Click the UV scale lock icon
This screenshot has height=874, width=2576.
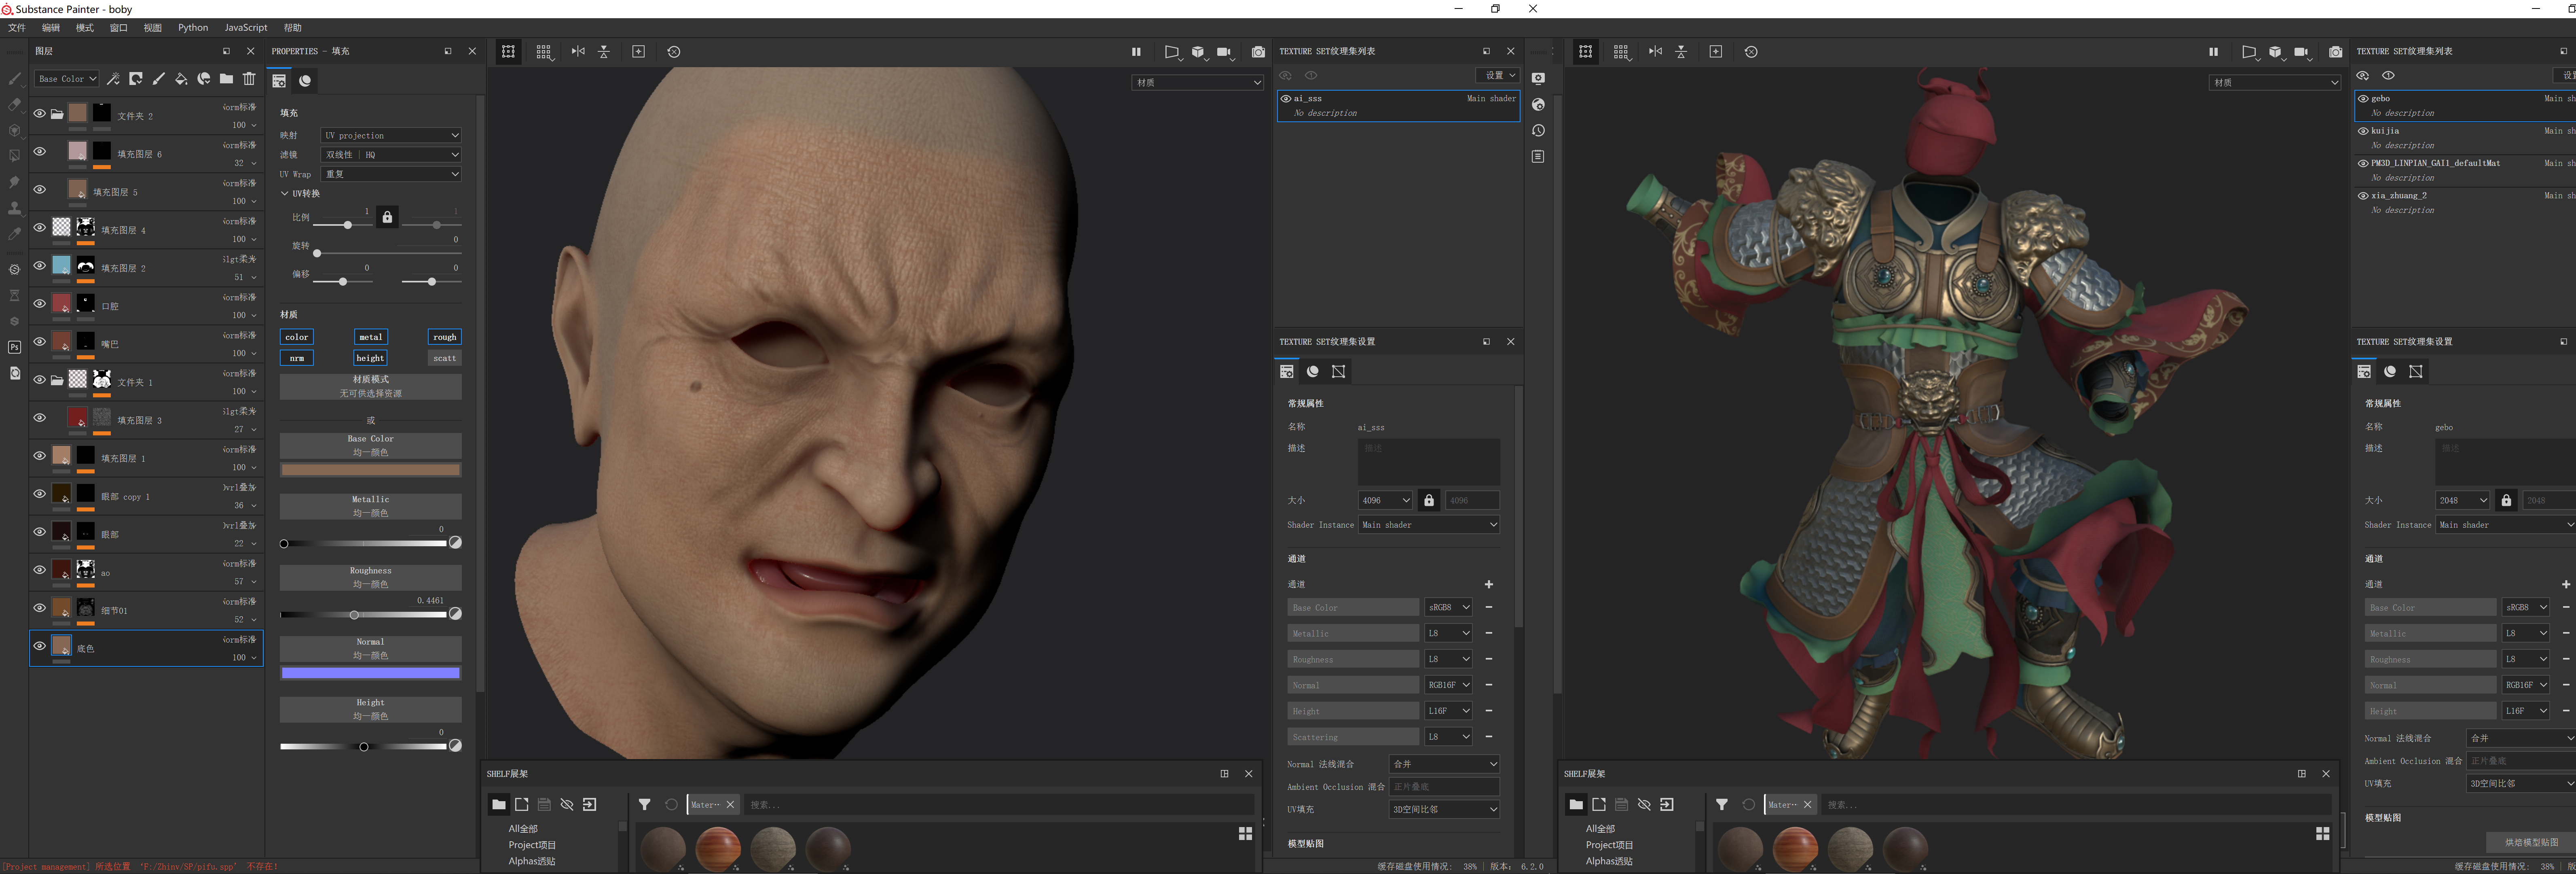click(388, 217)
